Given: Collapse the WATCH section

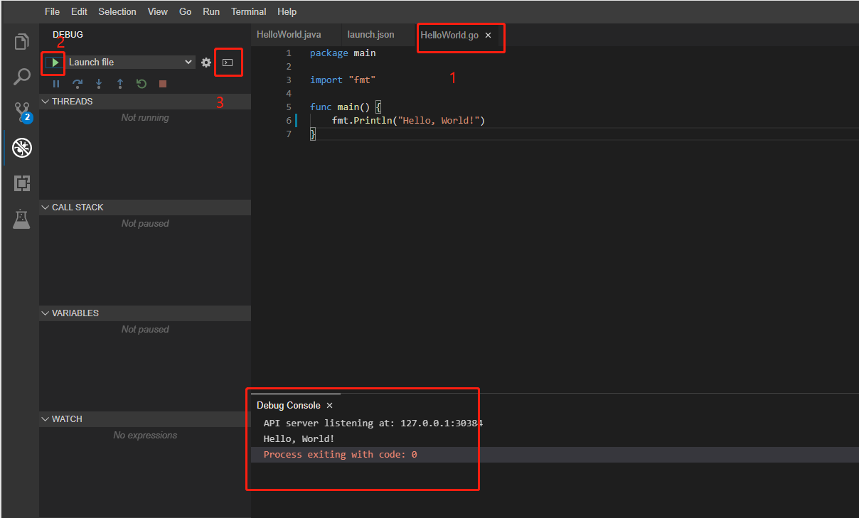Looking at the screenshot, I should pyautogui.click(x=145, y=419).
